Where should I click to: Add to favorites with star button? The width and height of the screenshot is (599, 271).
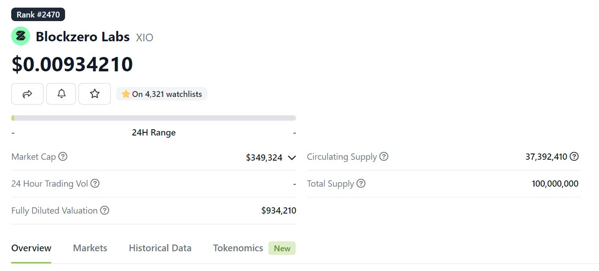coord(95,94)
